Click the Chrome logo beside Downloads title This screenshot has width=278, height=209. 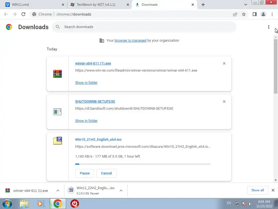[9, 27]
